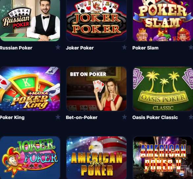Select the Poker King +Matka thumbnail
The width and height of the screenshot is (193, 179).
[30, 89]
